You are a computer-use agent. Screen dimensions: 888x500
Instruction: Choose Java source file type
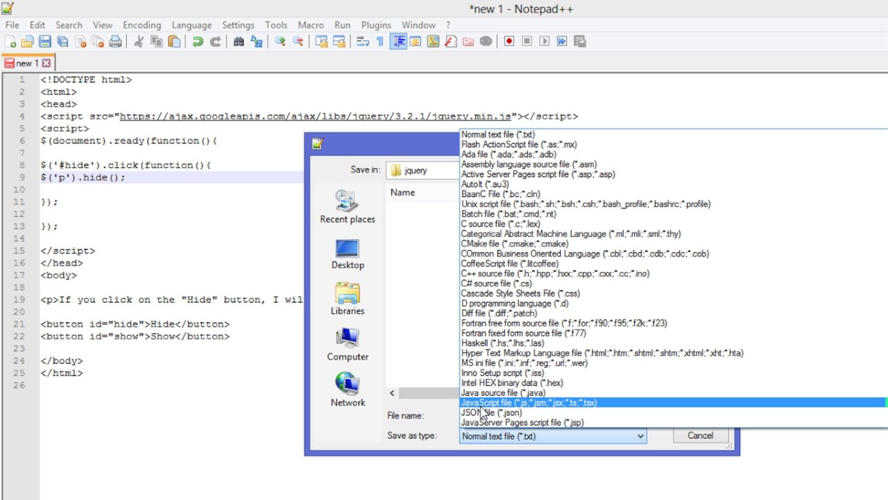pos(673,393)
